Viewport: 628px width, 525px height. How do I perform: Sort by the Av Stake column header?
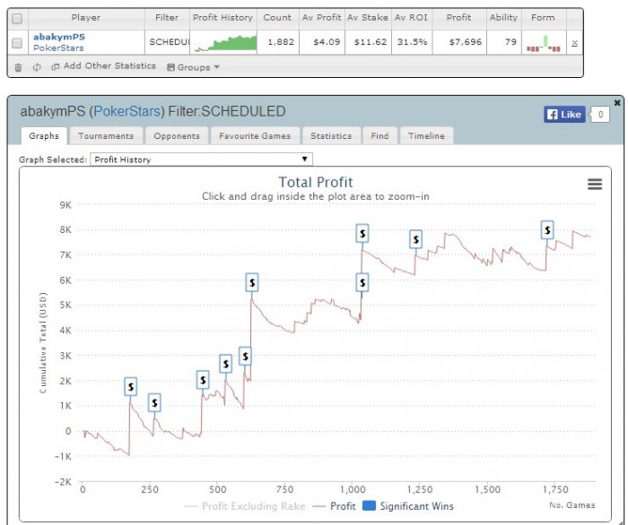(x=368, y=18)
